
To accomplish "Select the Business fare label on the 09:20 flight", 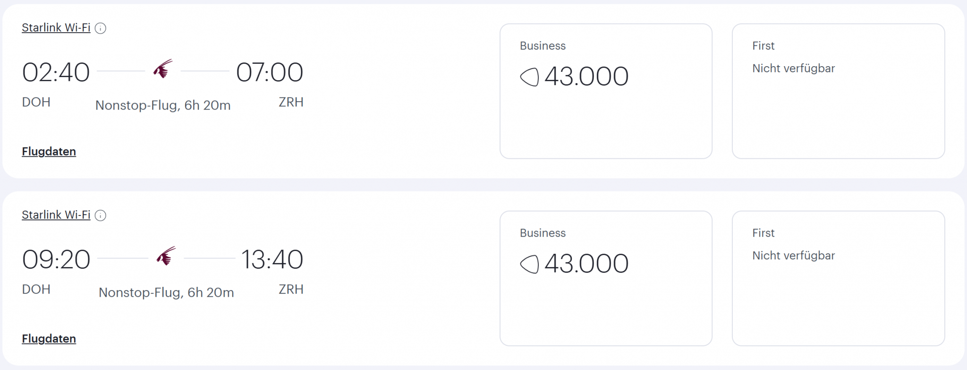I will point(543,233).
